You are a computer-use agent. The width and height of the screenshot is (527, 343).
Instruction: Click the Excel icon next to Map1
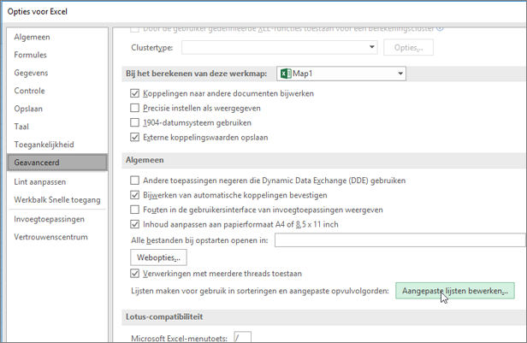pos(286,74)
